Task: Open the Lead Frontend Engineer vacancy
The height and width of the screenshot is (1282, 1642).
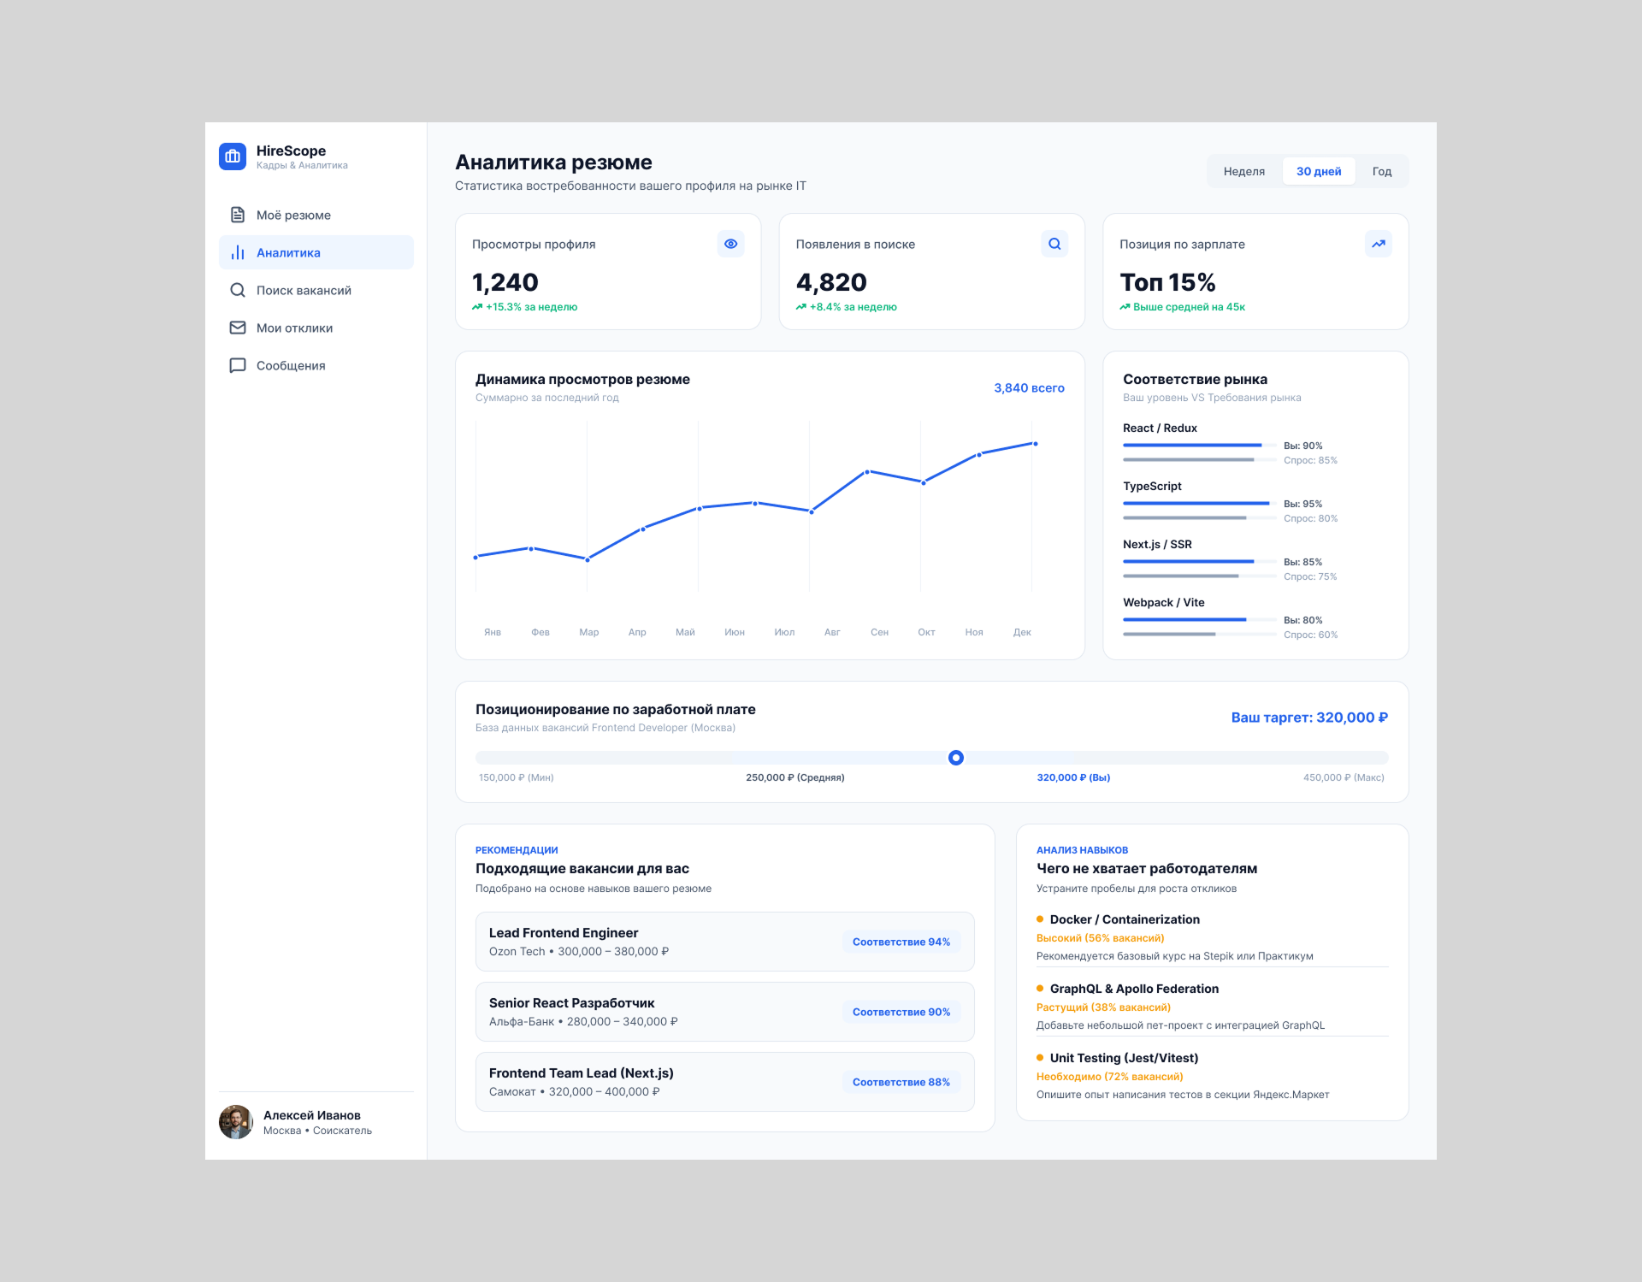Action: (x=725, y=942)
